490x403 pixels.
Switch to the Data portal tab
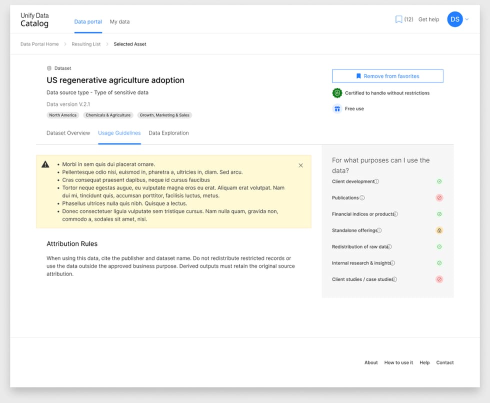pos(88,22)
